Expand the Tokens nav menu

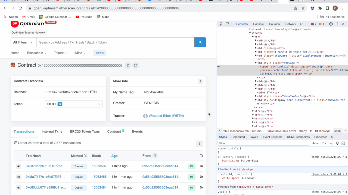[x=61, y=53]
